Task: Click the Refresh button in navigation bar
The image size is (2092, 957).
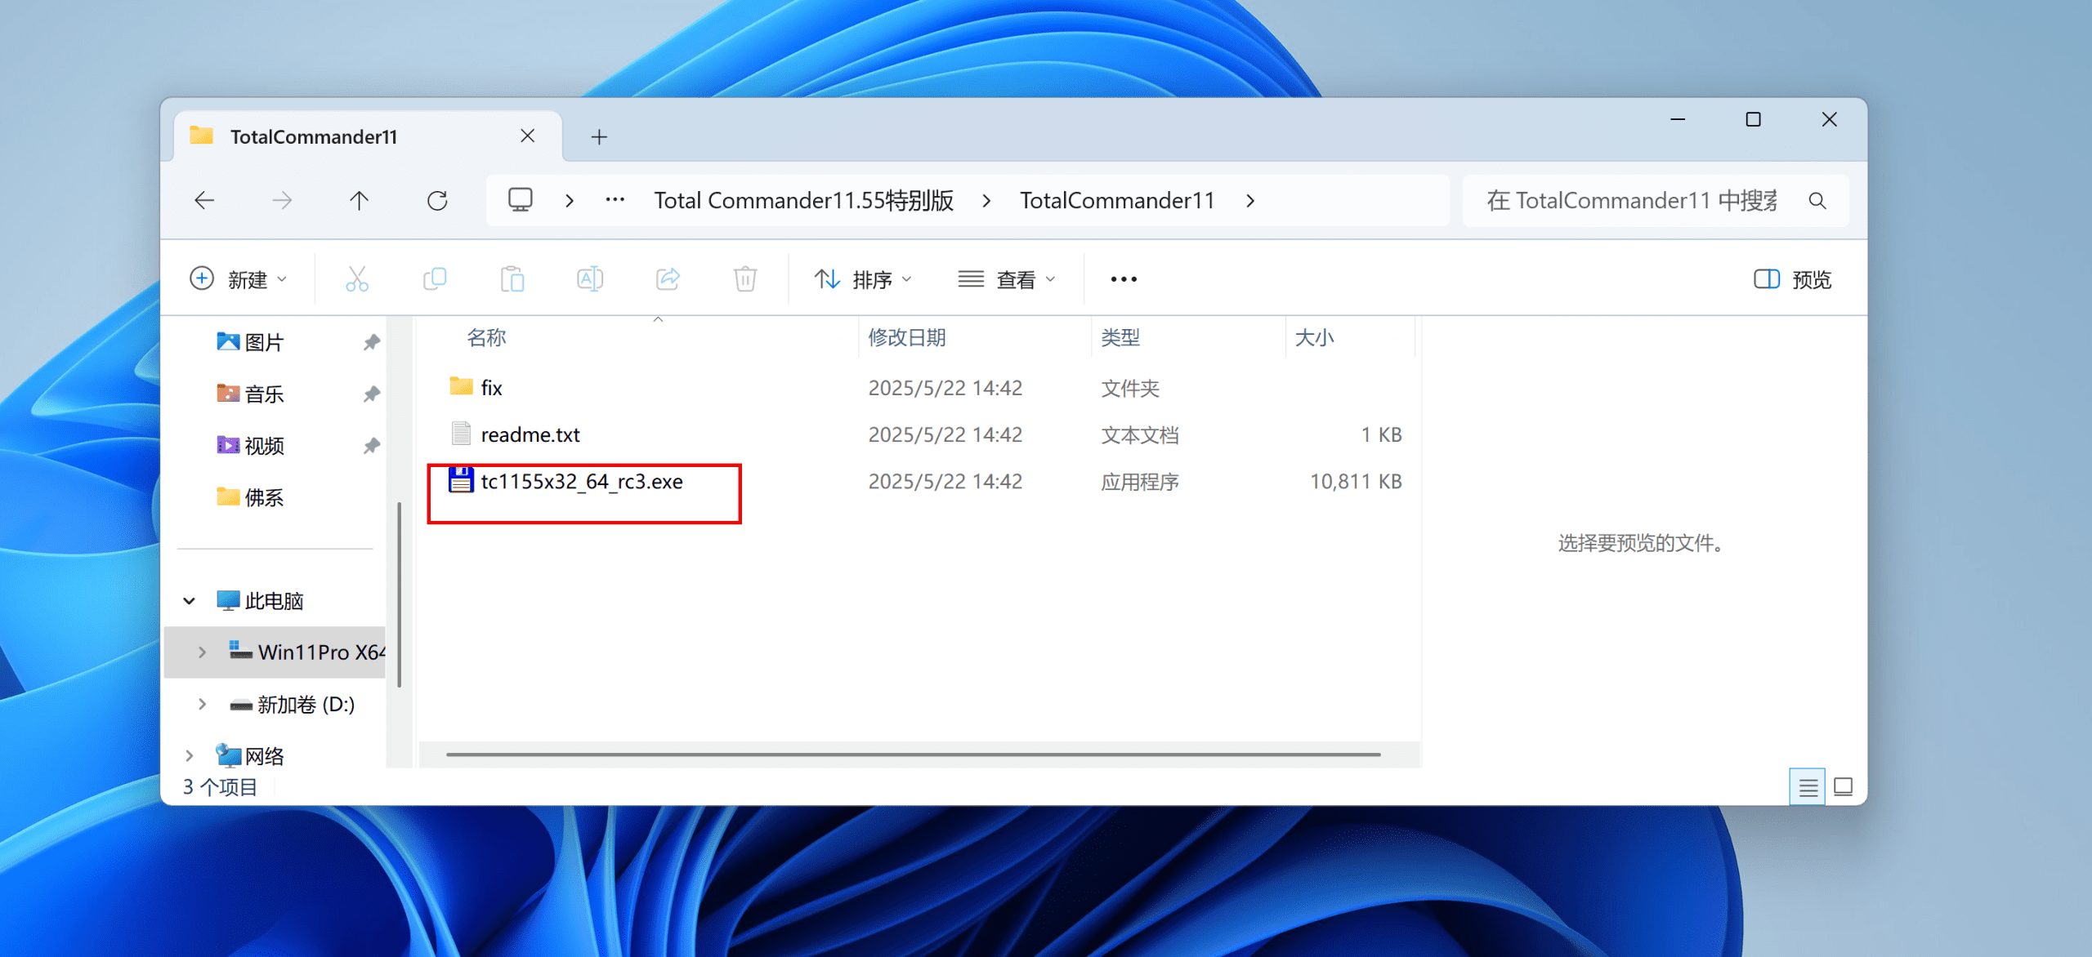Action: coord(437,201)
